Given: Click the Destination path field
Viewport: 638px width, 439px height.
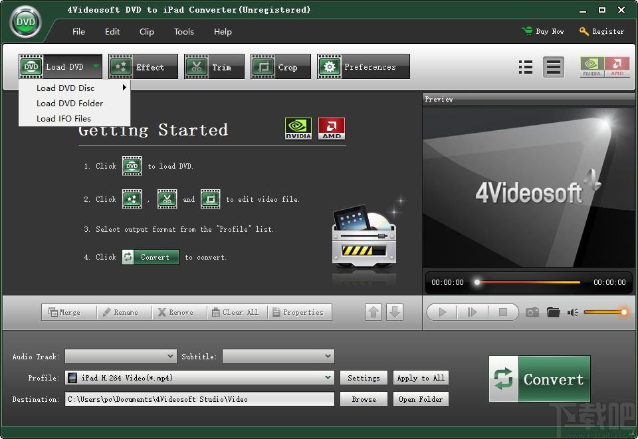Looking at the screenshot, I should coord(199,398).
